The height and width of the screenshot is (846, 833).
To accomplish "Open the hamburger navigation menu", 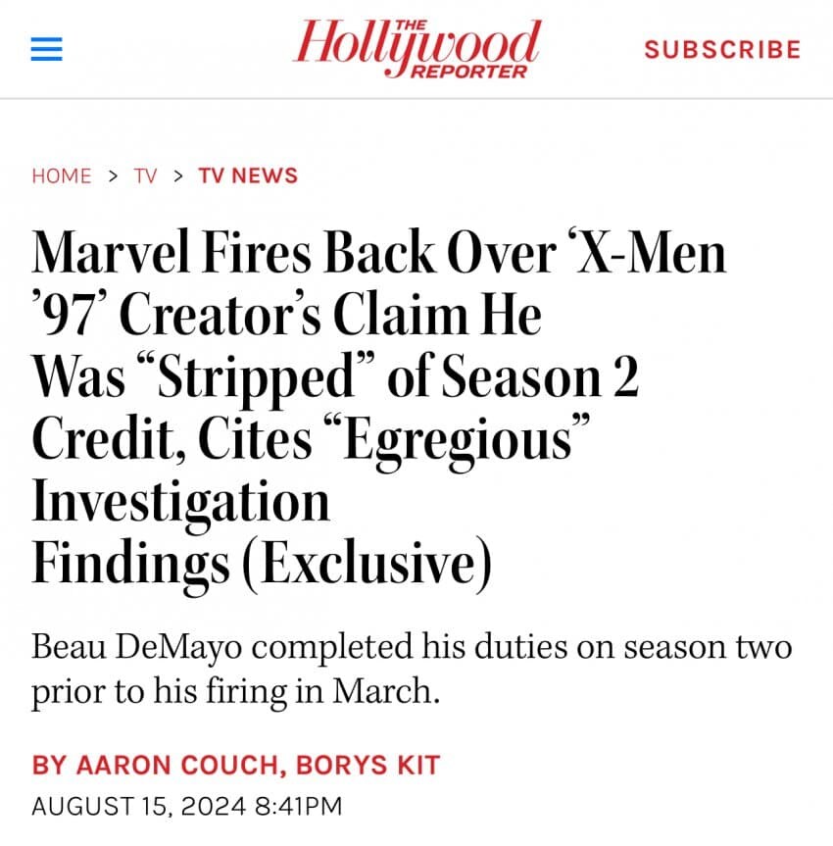I will (46, 49).
